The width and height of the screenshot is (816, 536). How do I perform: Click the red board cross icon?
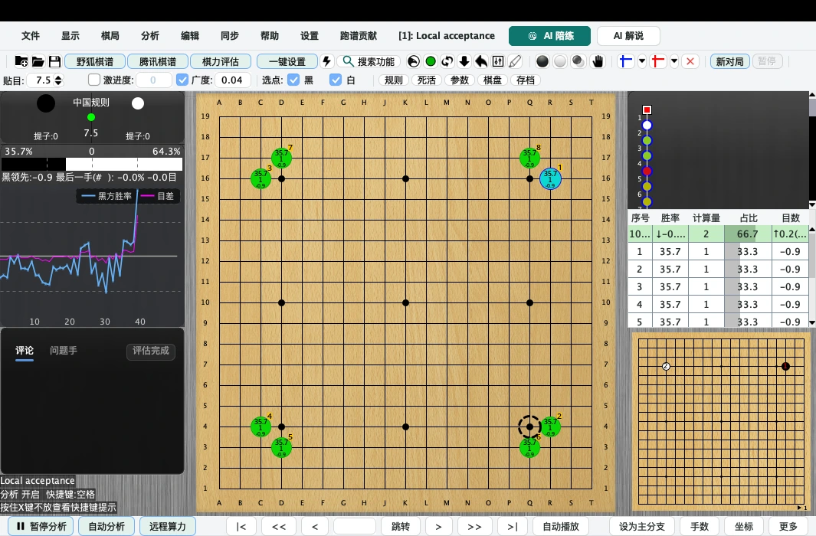tap(658, 61)
